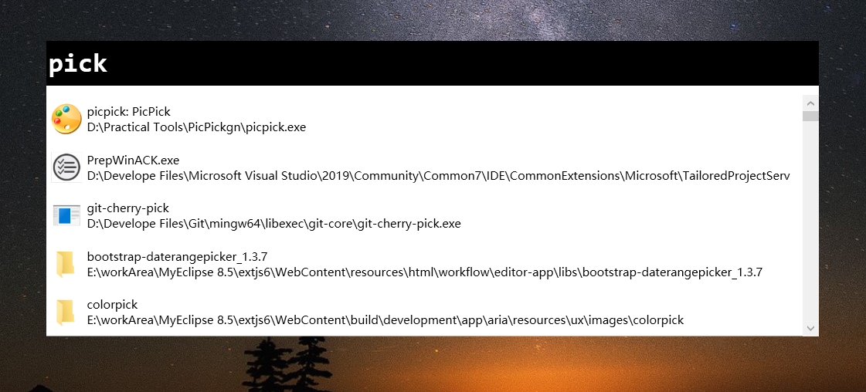Click the empty scrollbar track below the thumb

[810, 221]
